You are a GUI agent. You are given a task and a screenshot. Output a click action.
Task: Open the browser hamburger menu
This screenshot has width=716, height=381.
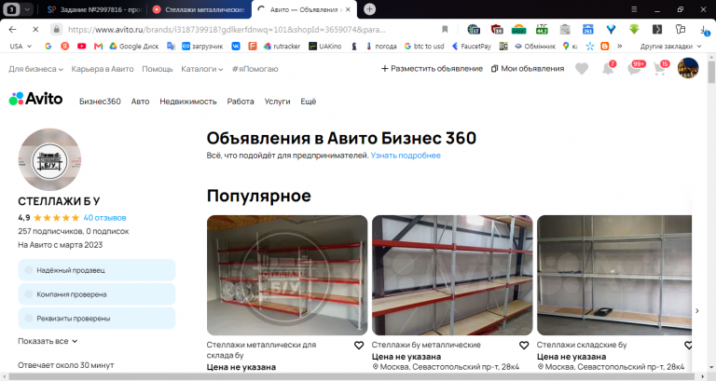point(634,9)
